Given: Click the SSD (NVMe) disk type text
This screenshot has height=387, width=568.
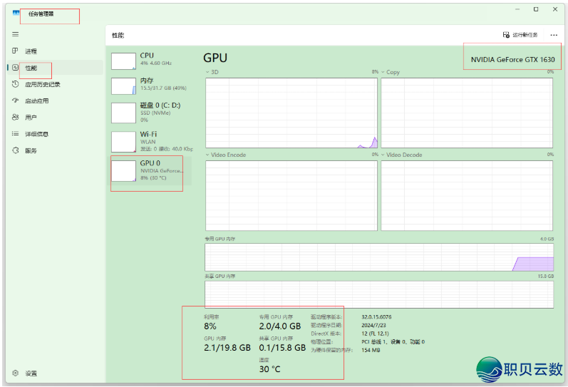Looking at the screenshot, I should coord(155,113).
